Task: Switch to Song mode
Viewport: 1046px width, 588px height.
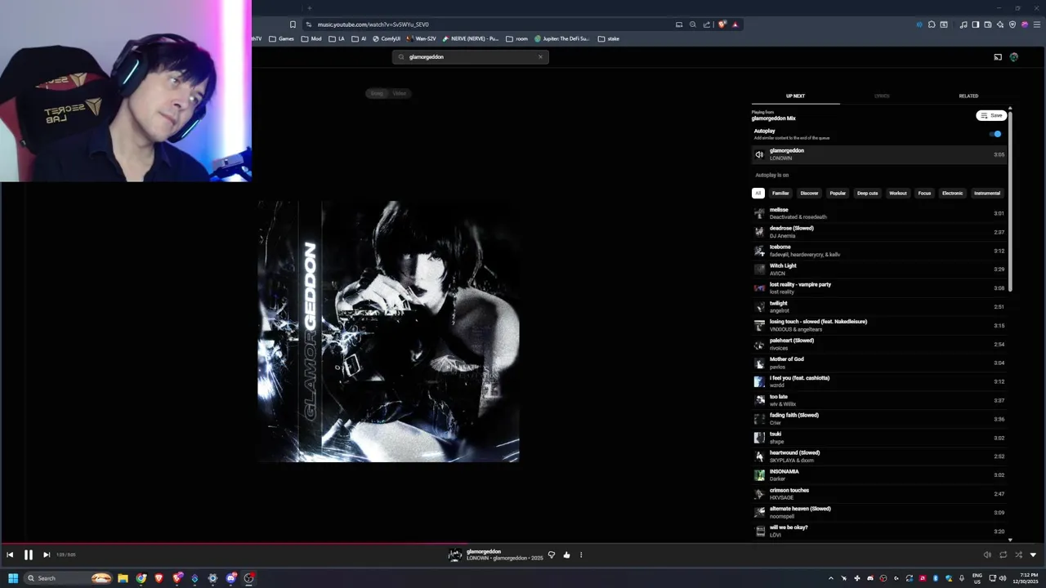Action: point(377,93)
